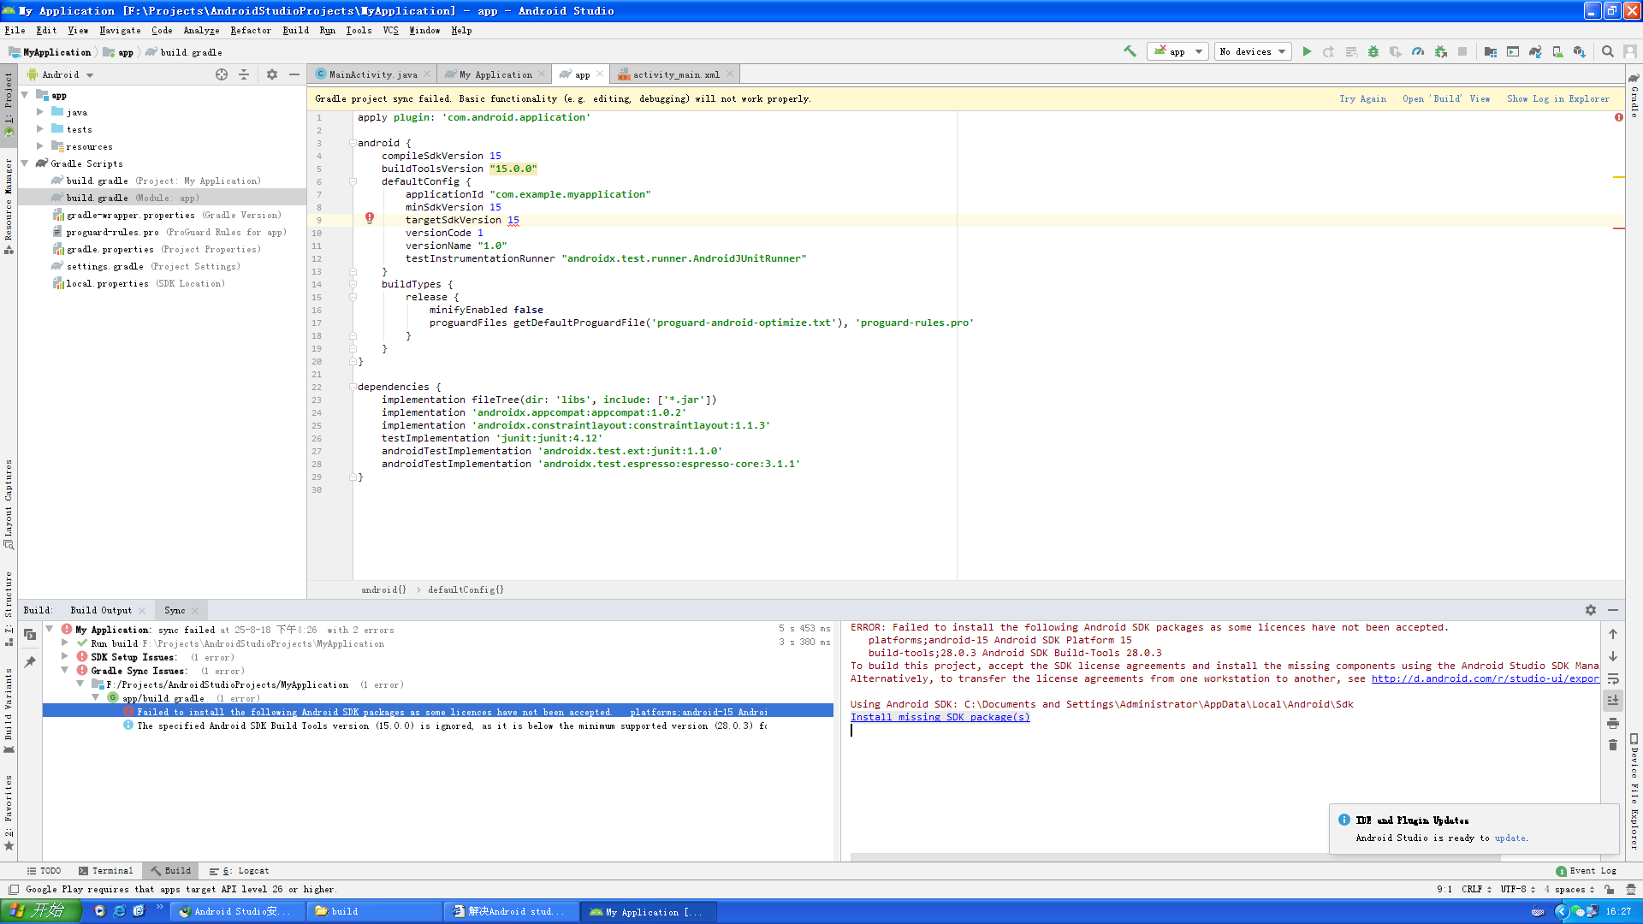Switch to MainActivity.java tab

click(x=373, y=74)
